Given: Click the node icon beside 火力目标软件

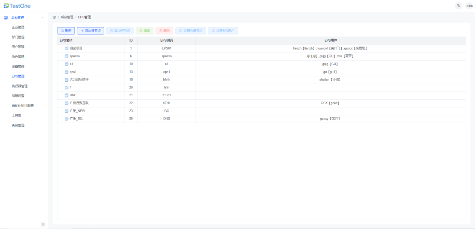Looking at the screenshot, I should 66,80.
